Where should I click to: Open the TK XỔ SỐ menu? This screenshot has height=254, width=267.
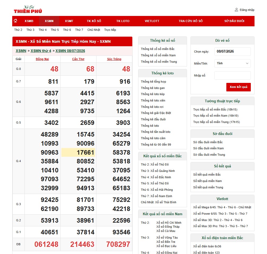(94, 21)
